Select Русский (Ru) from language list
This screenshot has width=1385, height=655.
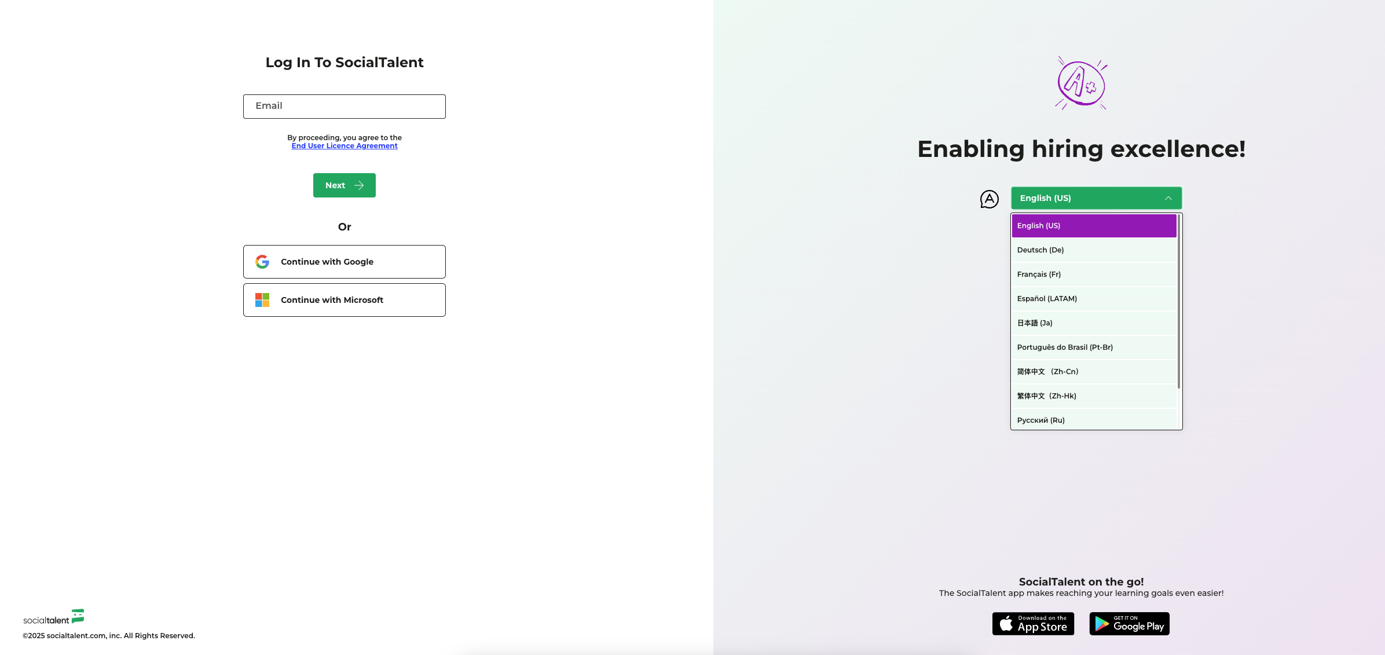[1095, 420]
